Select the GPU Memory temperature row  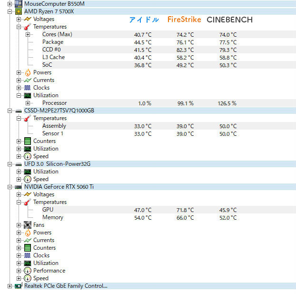(169, 217)
